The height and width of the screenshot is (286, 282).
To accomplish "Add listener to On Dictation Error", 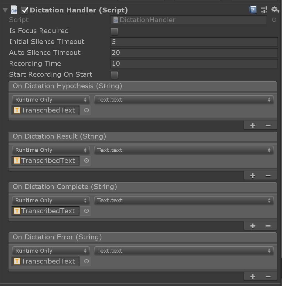I will click(253, 276).
